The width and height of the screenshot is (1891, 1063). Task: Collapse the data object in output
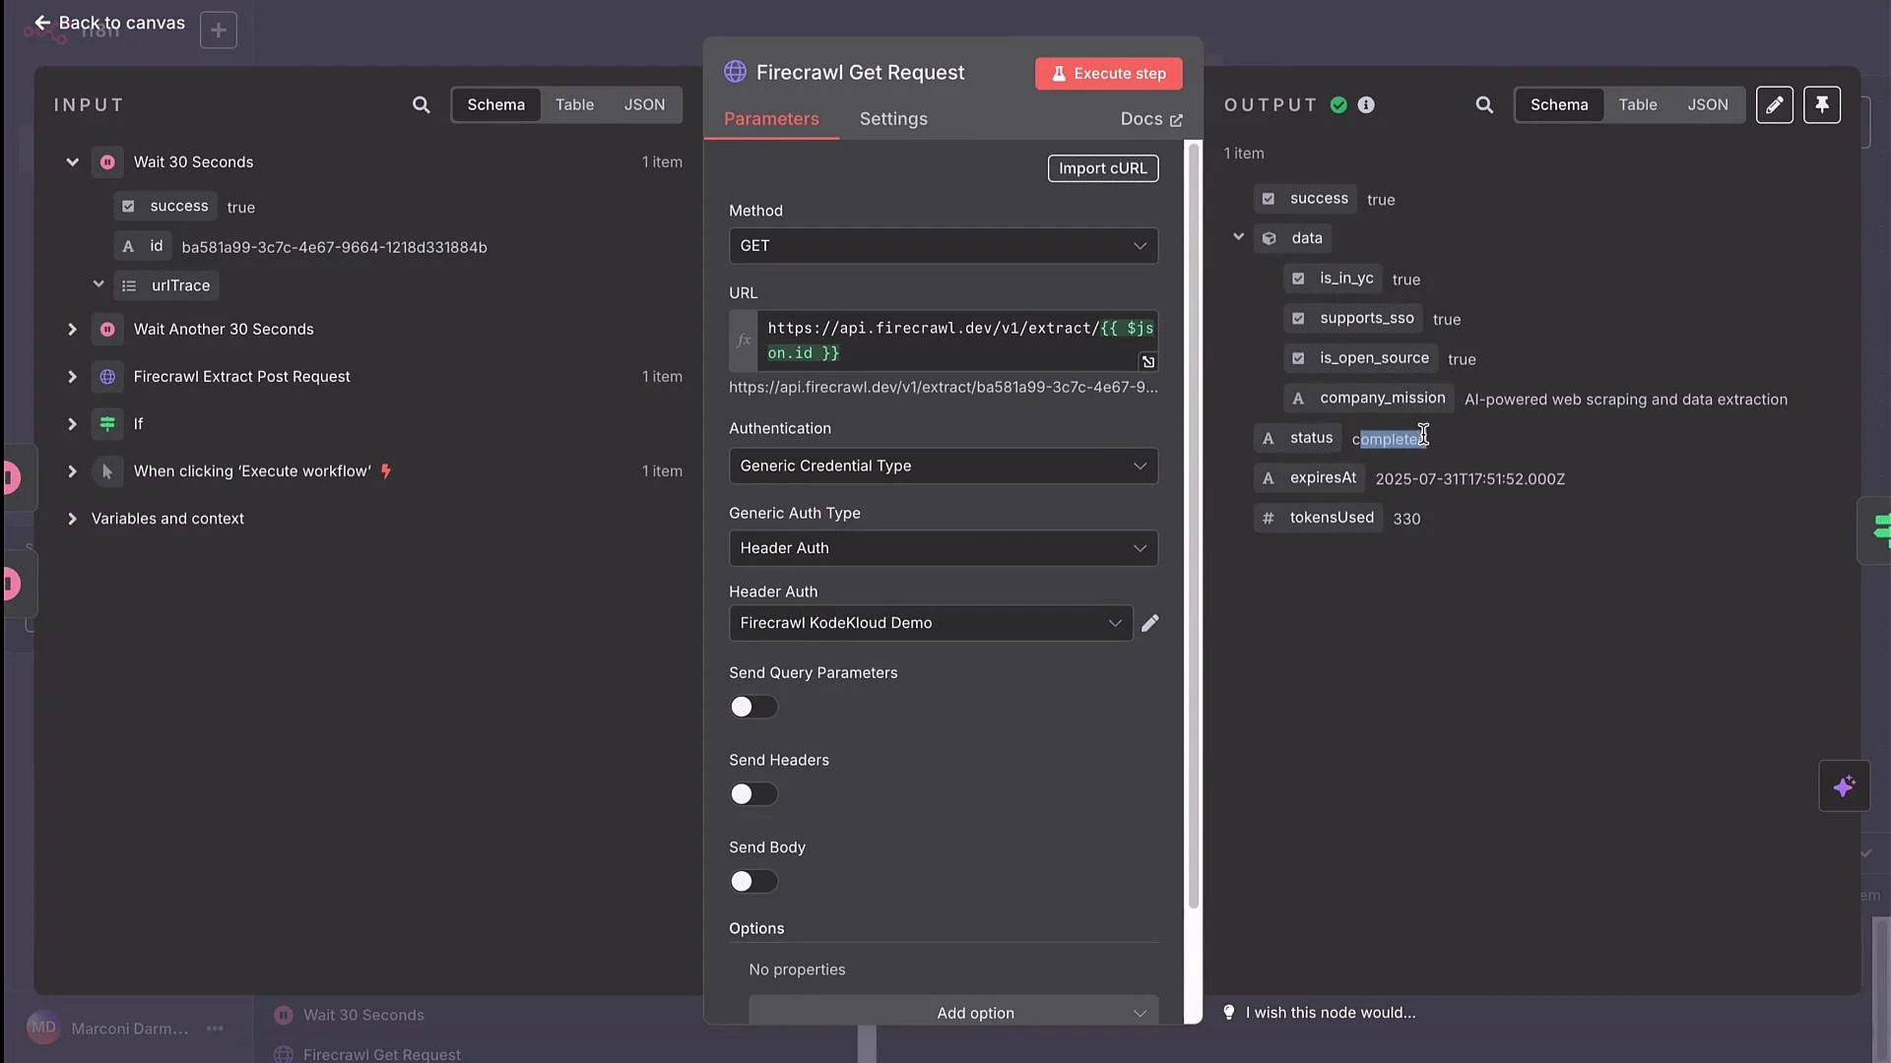click(1238, 237)
